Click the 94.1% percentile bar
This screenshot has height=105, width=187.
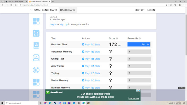(x=139, y=44)
